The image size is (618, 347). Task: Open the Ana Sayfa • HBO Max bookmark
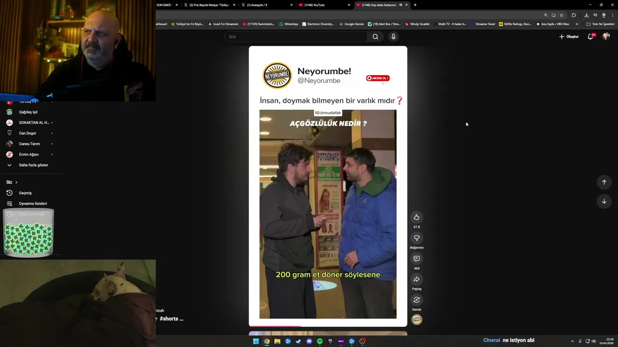pyautogui.click(x=553, y=24)
